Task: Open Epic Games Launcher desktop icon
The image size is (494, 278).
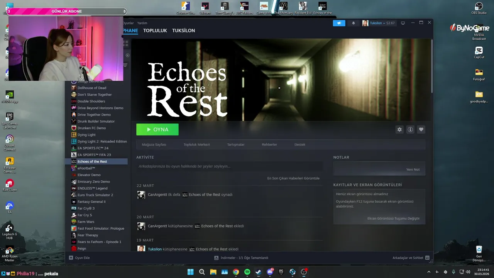Action: coord(10,120)
